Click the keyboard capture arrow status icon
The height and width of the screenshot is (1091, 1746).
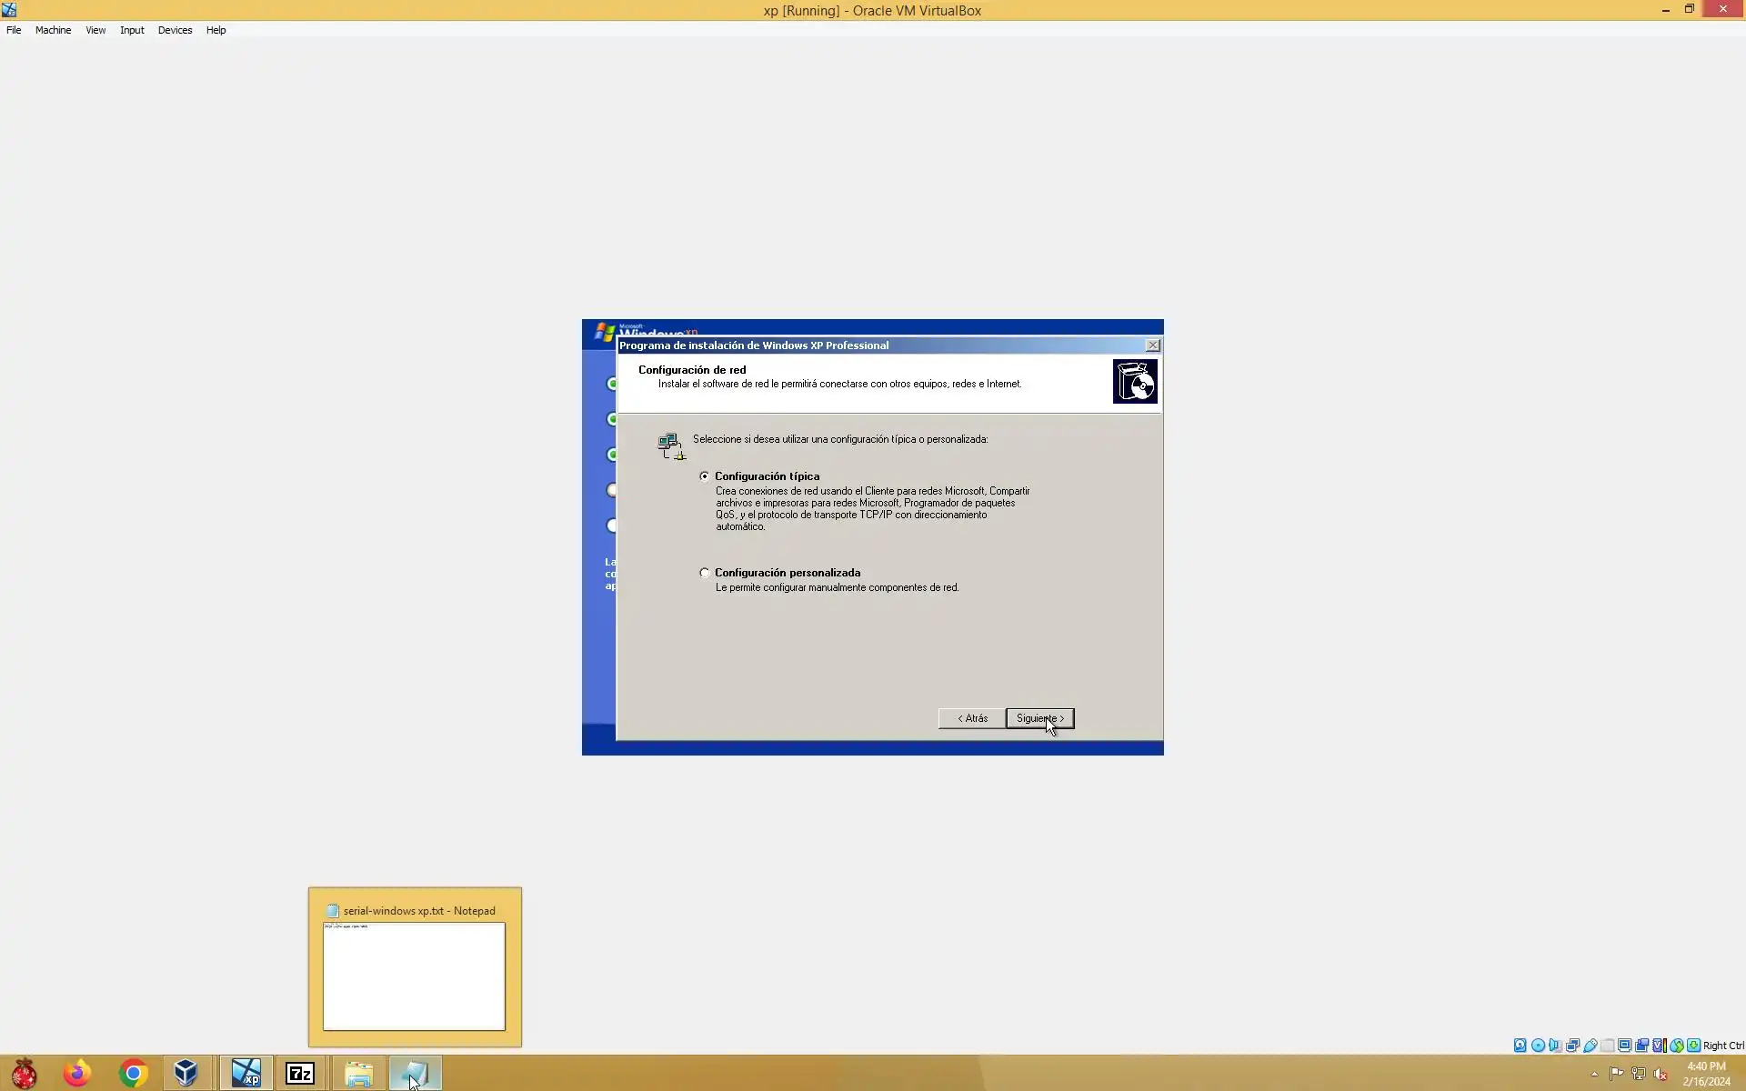[1693, 1046]
